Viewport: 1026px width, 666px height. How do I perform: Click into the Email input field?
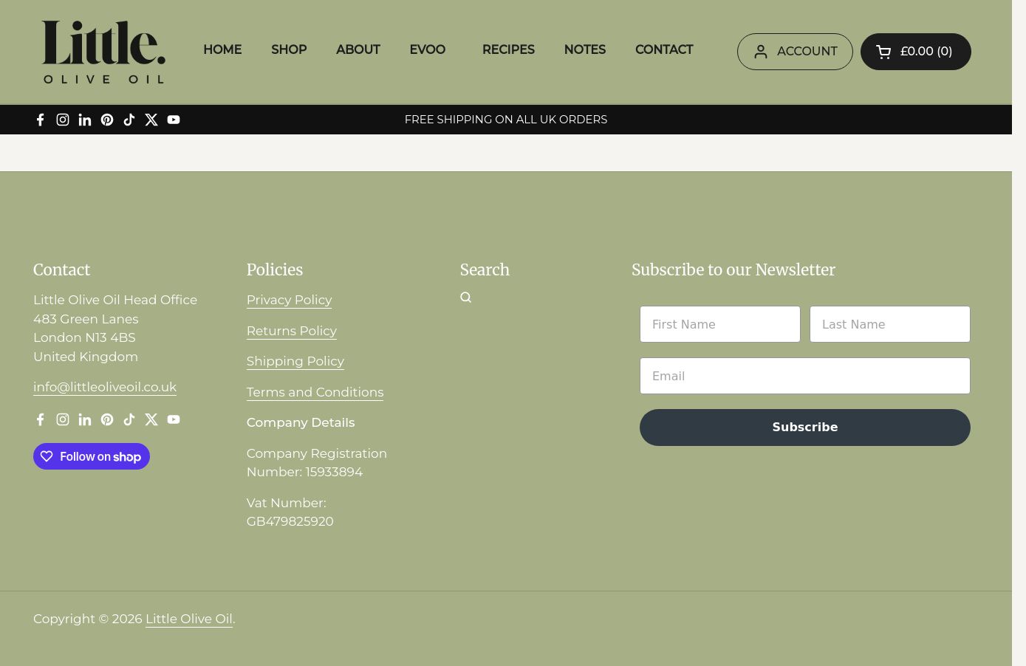click(804, 376)
